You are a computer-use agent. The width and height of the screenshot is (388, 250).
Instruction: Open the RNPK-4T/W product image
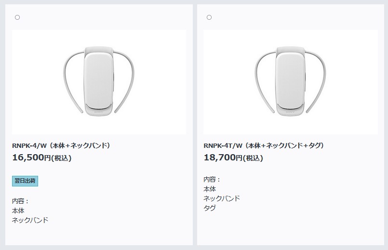tap(291, 82)
